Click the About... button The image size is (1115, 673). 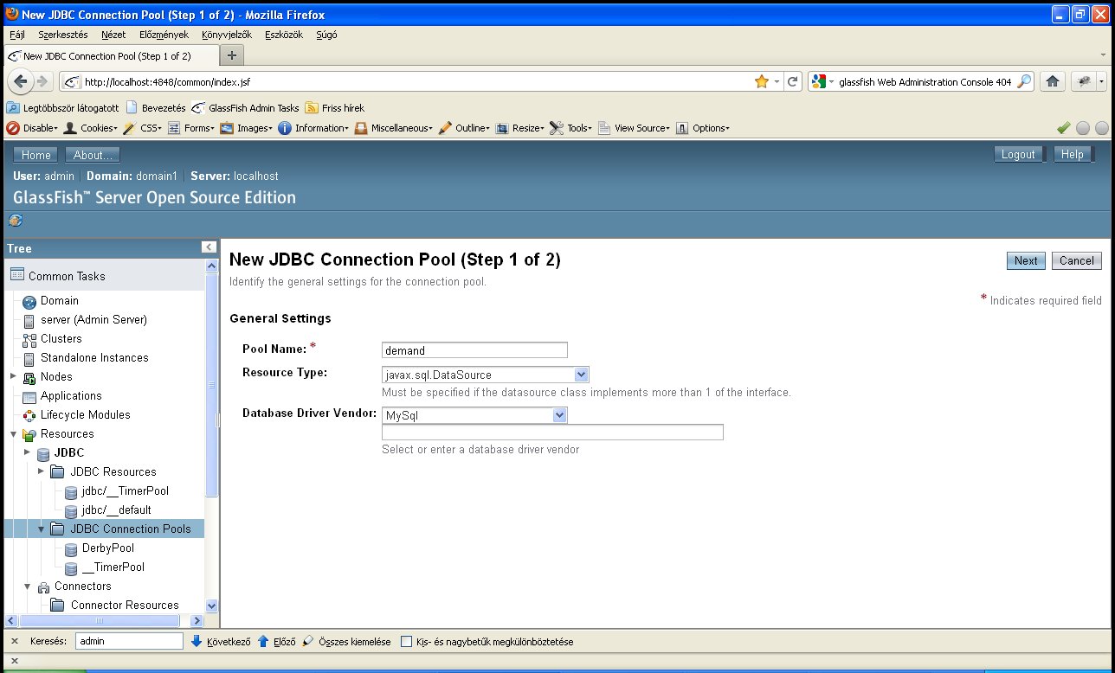tap(93, 155)
